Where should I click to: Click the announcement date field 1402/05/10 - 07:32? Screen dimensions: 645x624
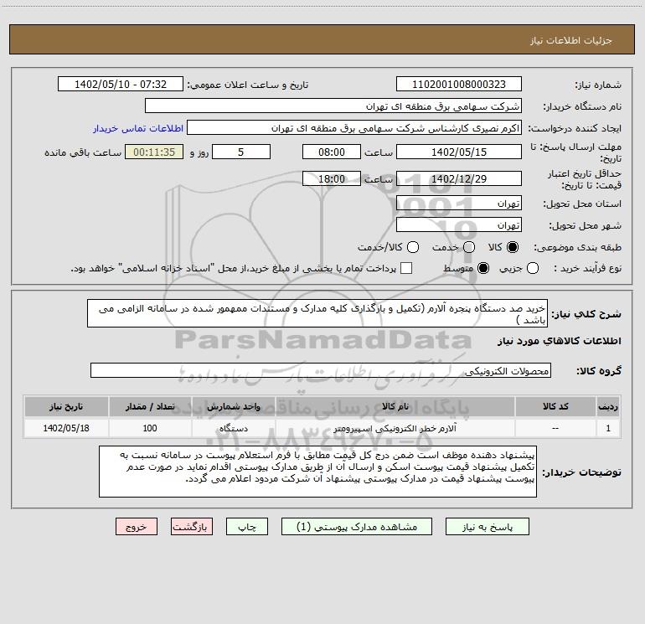(121, 85)
